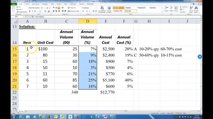Screen dimensions: 213x119
Task: Open the Formulas ribbon tab
Action: 45,4
